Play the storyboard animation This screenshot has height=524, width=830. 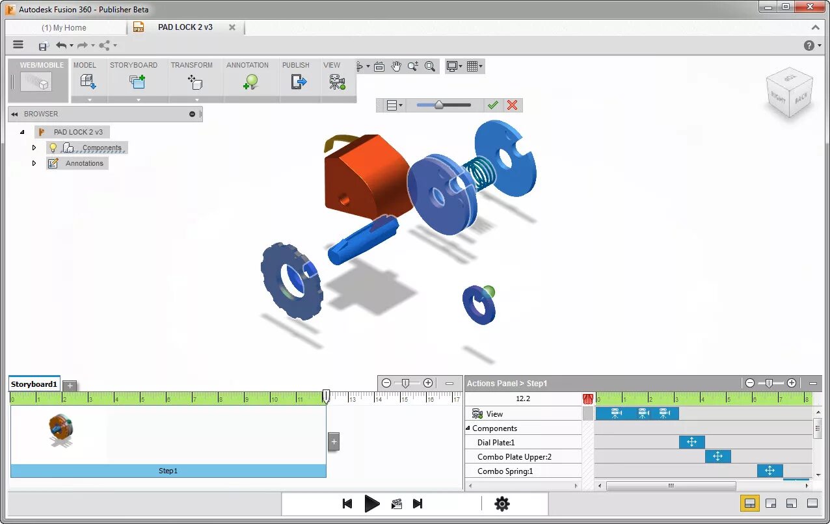[372, 504]
